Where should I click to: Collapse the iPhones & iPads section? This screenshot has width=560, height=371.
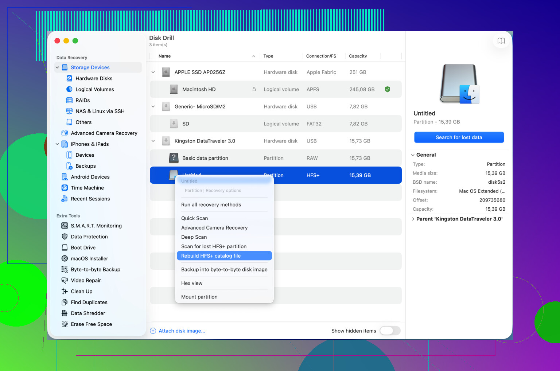tap(57, 144)
